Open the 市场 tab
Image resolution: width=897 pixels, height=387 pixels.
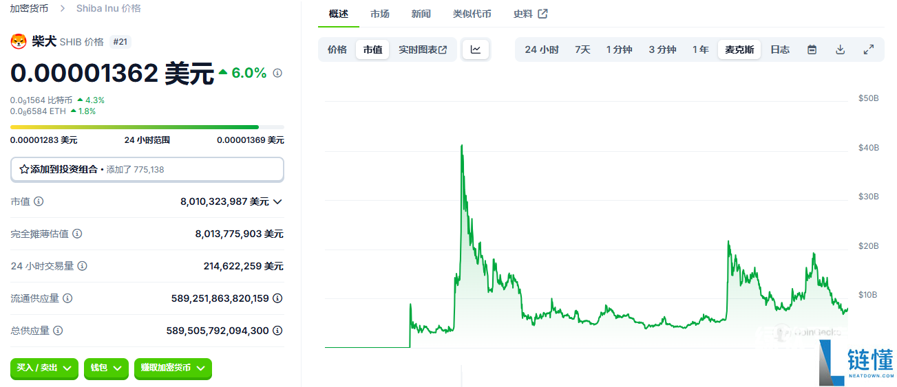pos(379,14)
